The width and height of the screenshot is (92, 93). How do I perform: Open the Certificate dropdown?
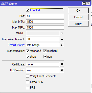click(62, 64)
